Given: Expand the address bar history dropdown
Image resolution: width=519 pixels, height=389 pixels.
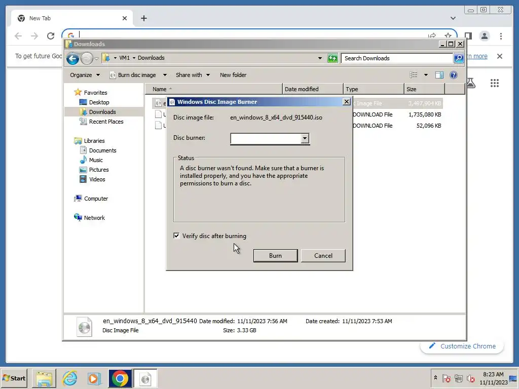Looking at the screenshot, I should 320,58.
